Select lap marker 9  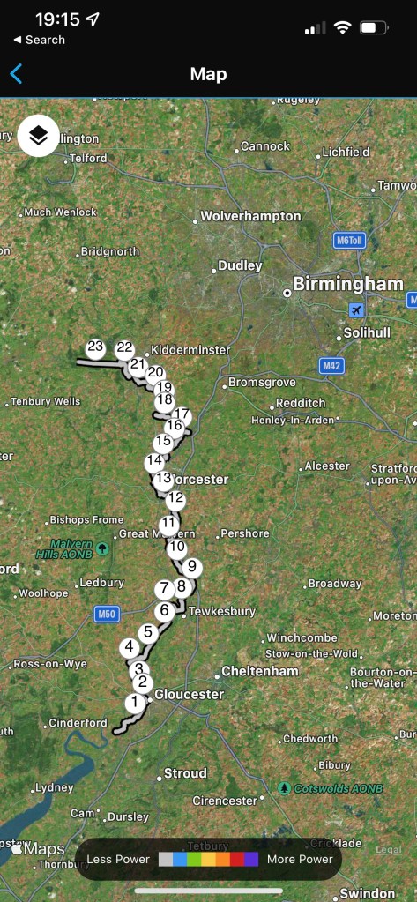click(x=192, y=566)
